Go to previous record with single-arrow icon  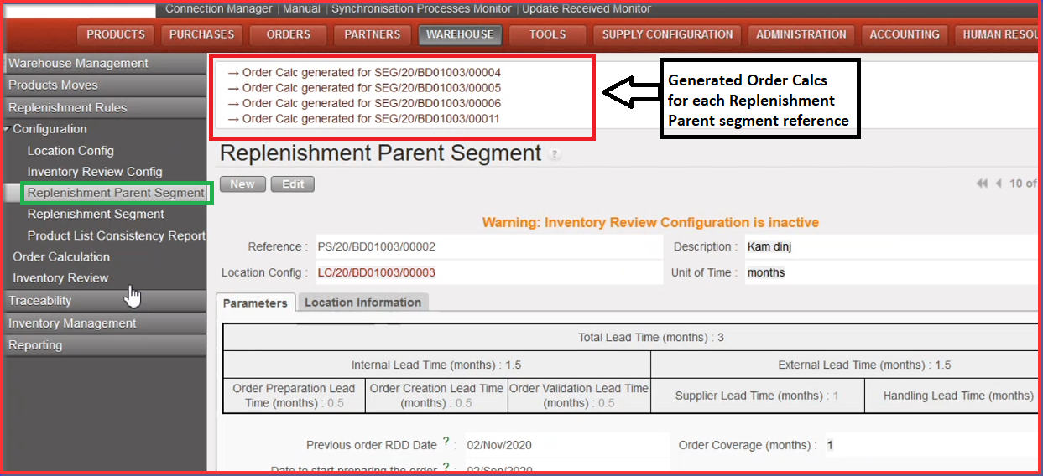coord(999,184)
